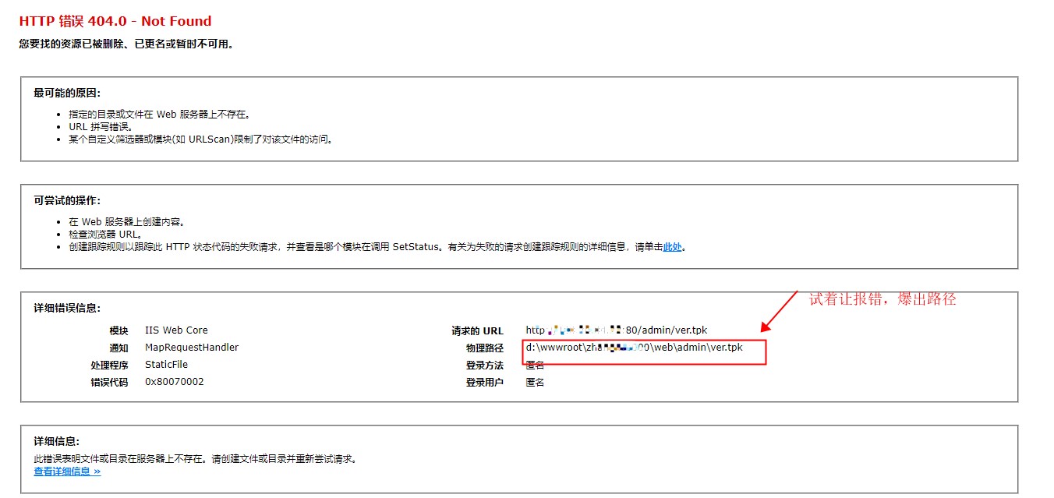1054x498 pixels.
Task: Select the StaticFile handler value
Action: click(166, 365)
